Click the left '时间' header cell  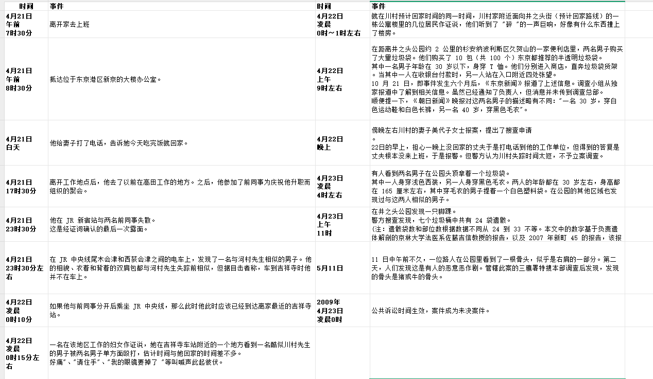click(26, 6)
